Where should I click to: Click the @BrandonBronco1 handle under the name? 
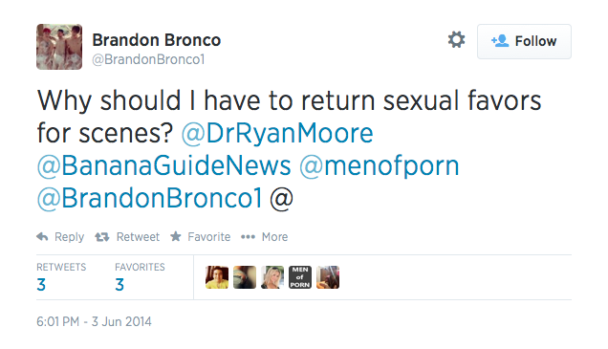pyautogui.click(x=148, y=59)
